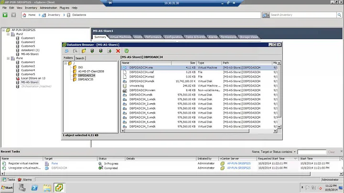Click the green Back navigation arrow
The image size is (344, 193).
(5, 15)
